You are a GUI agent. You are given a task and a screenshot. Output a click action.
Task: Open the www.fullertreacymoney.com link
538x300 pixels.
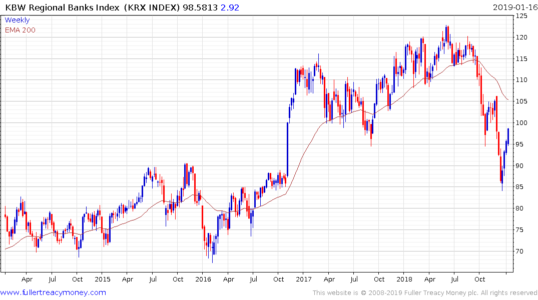click(53, 292)
